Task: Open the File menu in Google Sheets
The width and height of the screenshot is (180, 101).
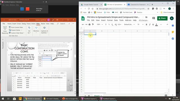Action: [x=88, y=20]
